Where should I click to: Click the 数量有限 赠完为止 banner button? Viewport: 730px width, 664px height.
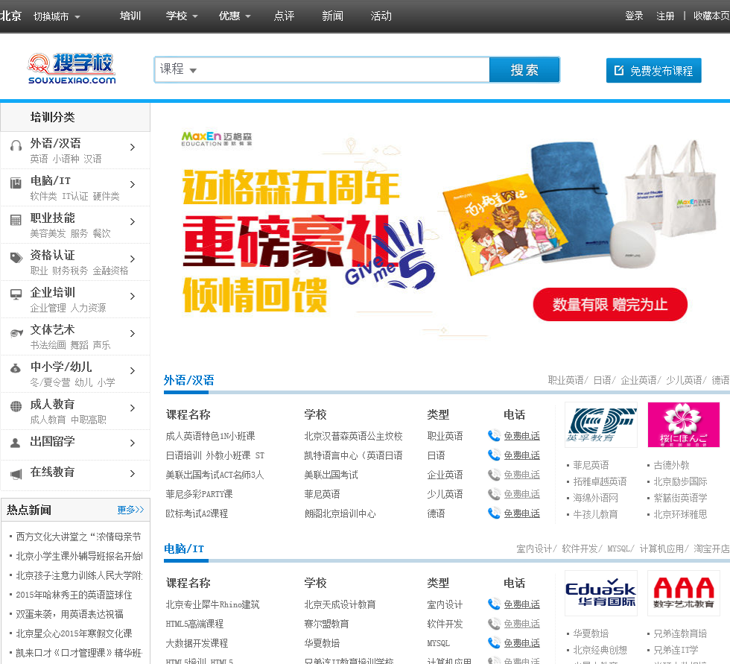click(610, 305)
